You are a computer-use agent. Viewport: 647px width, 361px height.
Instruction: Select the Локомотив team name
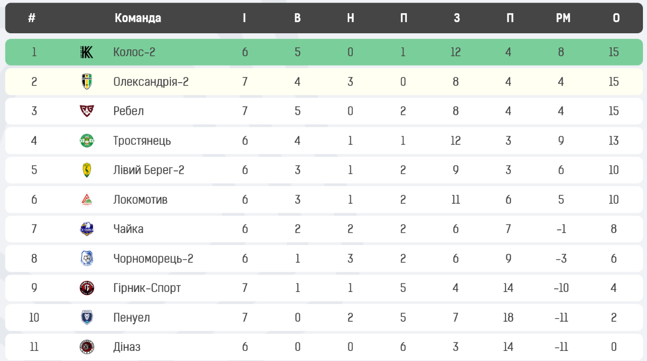click(x=140, y=200)
